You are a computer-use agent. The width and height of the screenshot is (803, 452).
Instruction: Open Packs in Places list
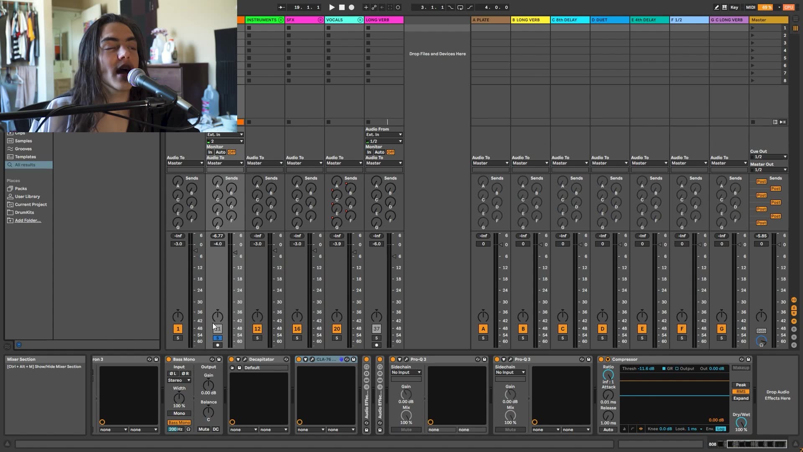pyautogui.click(x=21, y=189)
